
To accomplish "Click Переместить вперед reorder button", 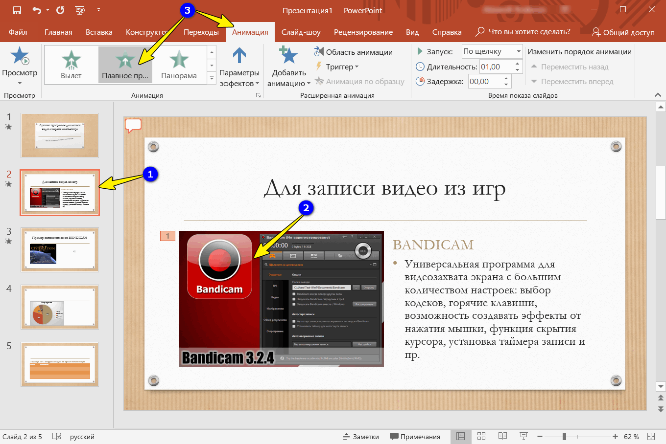I will pyautogui.click(x=572, y=81).
